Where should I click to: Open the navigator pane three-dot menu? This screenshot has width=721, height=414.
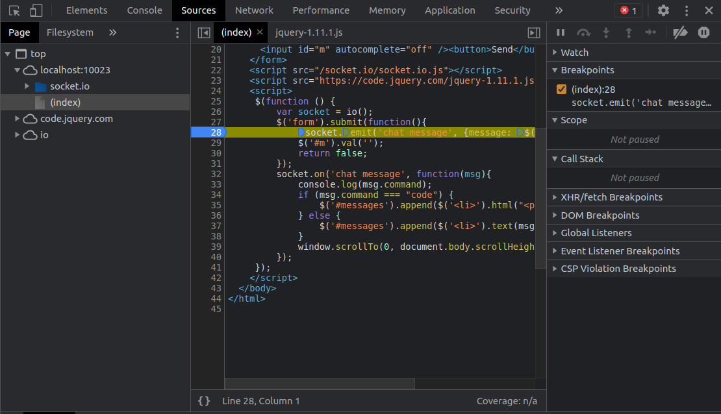pyautogui.click(x=177, y=32)
